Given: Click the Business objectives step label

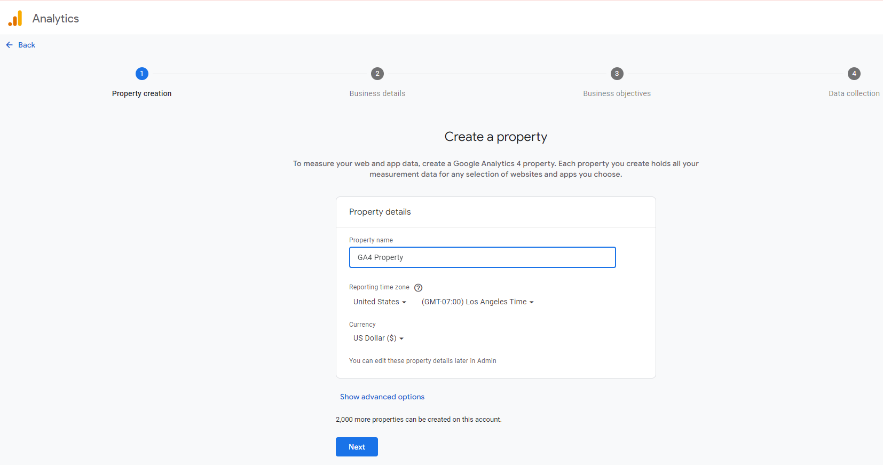Looking at the screenshot, I should (617, 93).
